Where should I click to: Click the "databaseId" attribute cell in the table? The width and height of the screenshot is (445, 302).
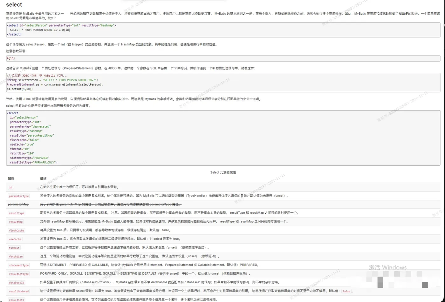(17, 282)
